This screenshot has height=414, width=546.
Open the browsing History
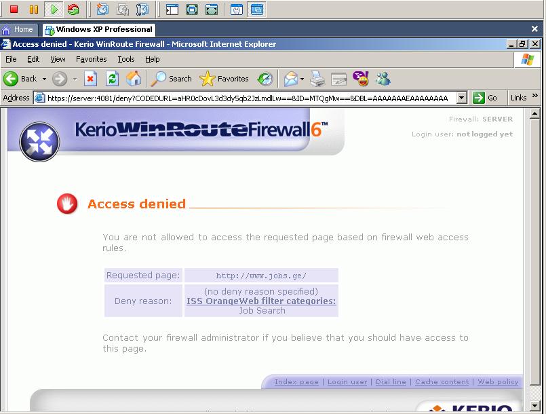[265, 79]
